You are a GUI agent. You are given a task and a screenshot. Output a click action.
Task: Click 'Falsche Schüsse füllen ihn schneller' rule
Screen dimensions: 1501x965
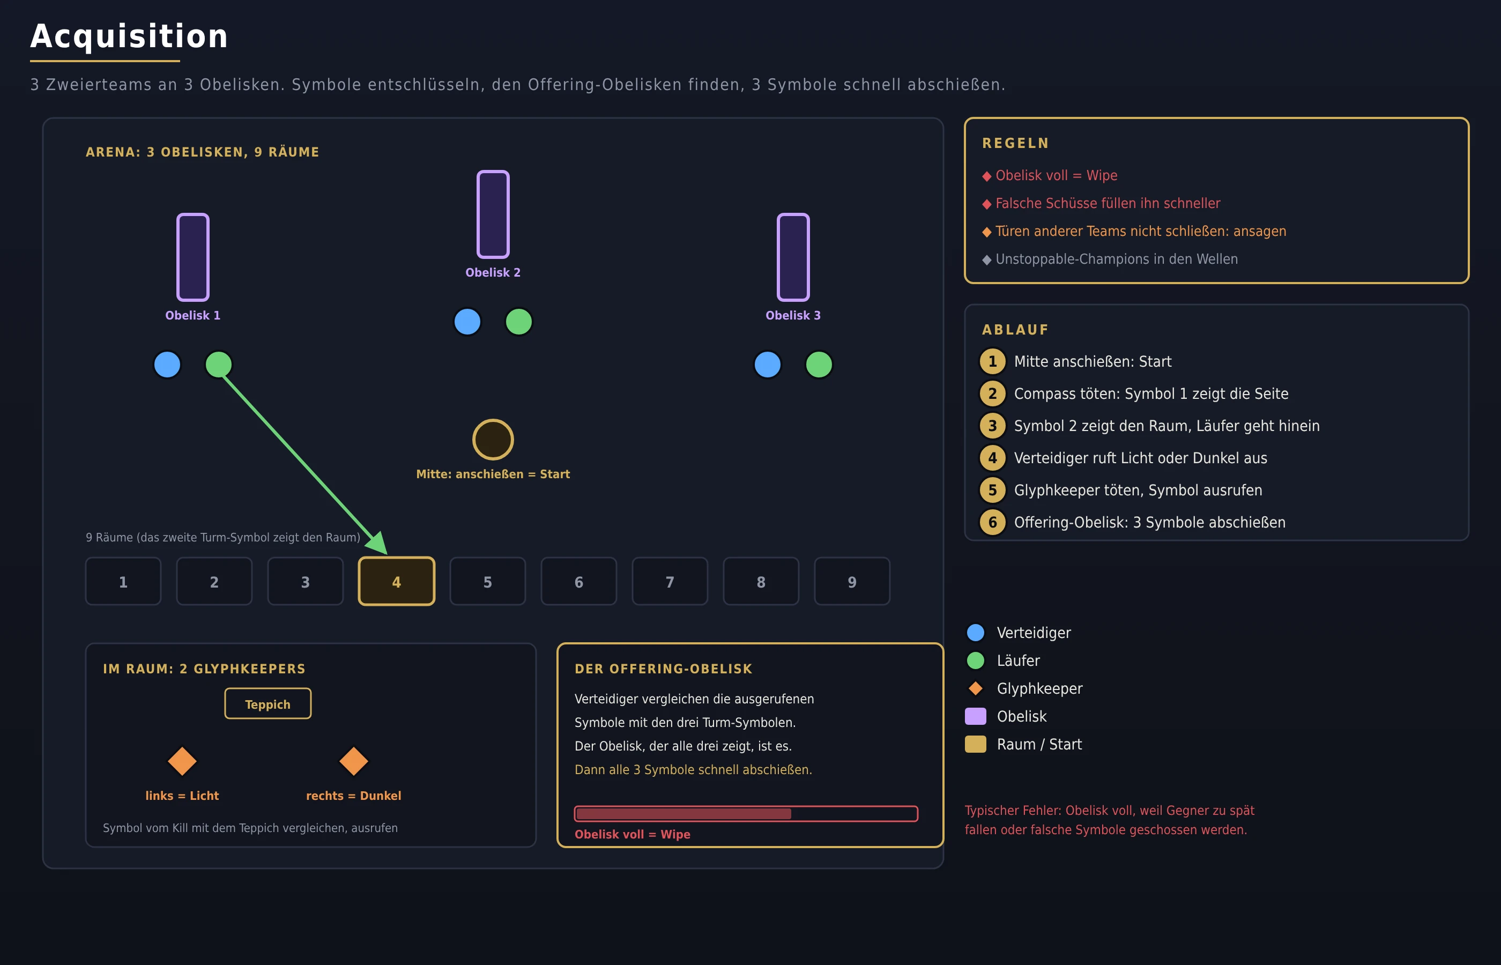(x=1101, y=204)
